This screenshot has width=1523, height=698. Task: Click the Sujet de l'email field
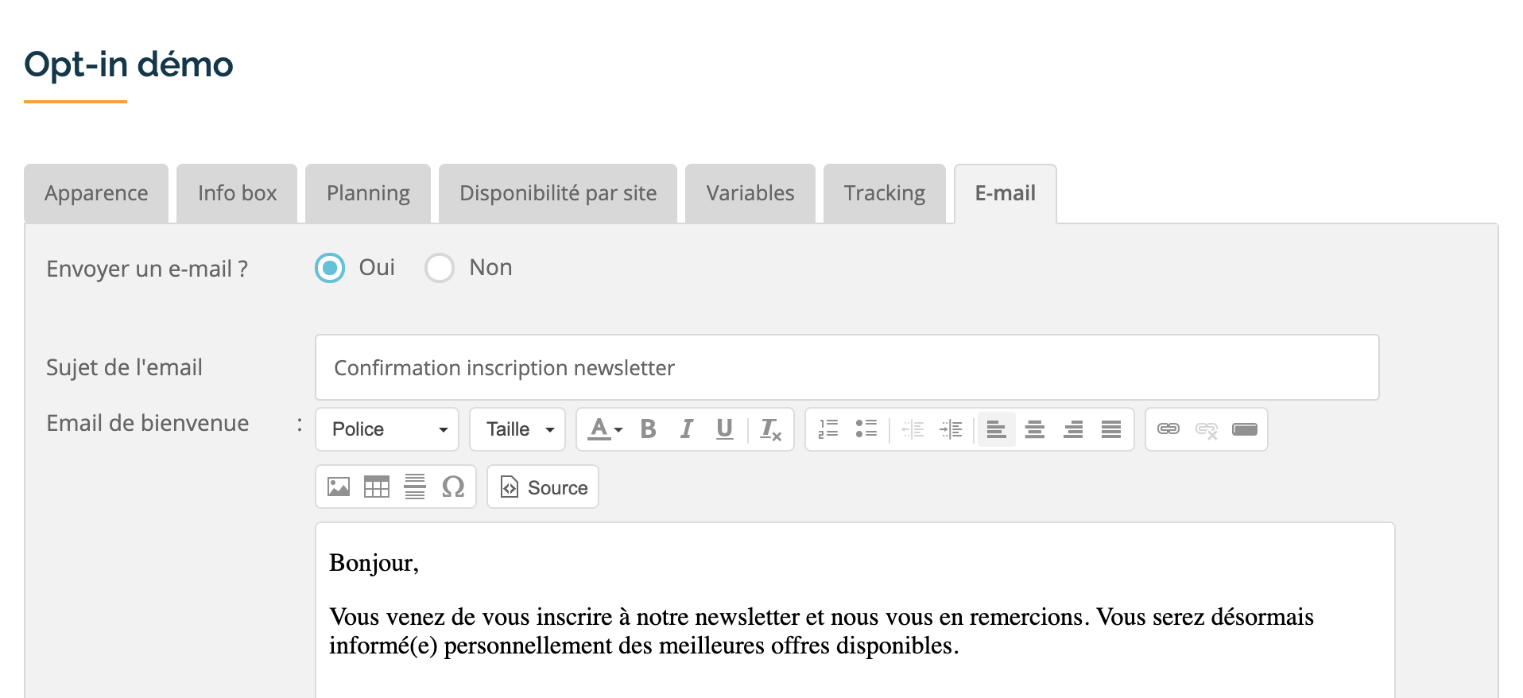[847, 367]
